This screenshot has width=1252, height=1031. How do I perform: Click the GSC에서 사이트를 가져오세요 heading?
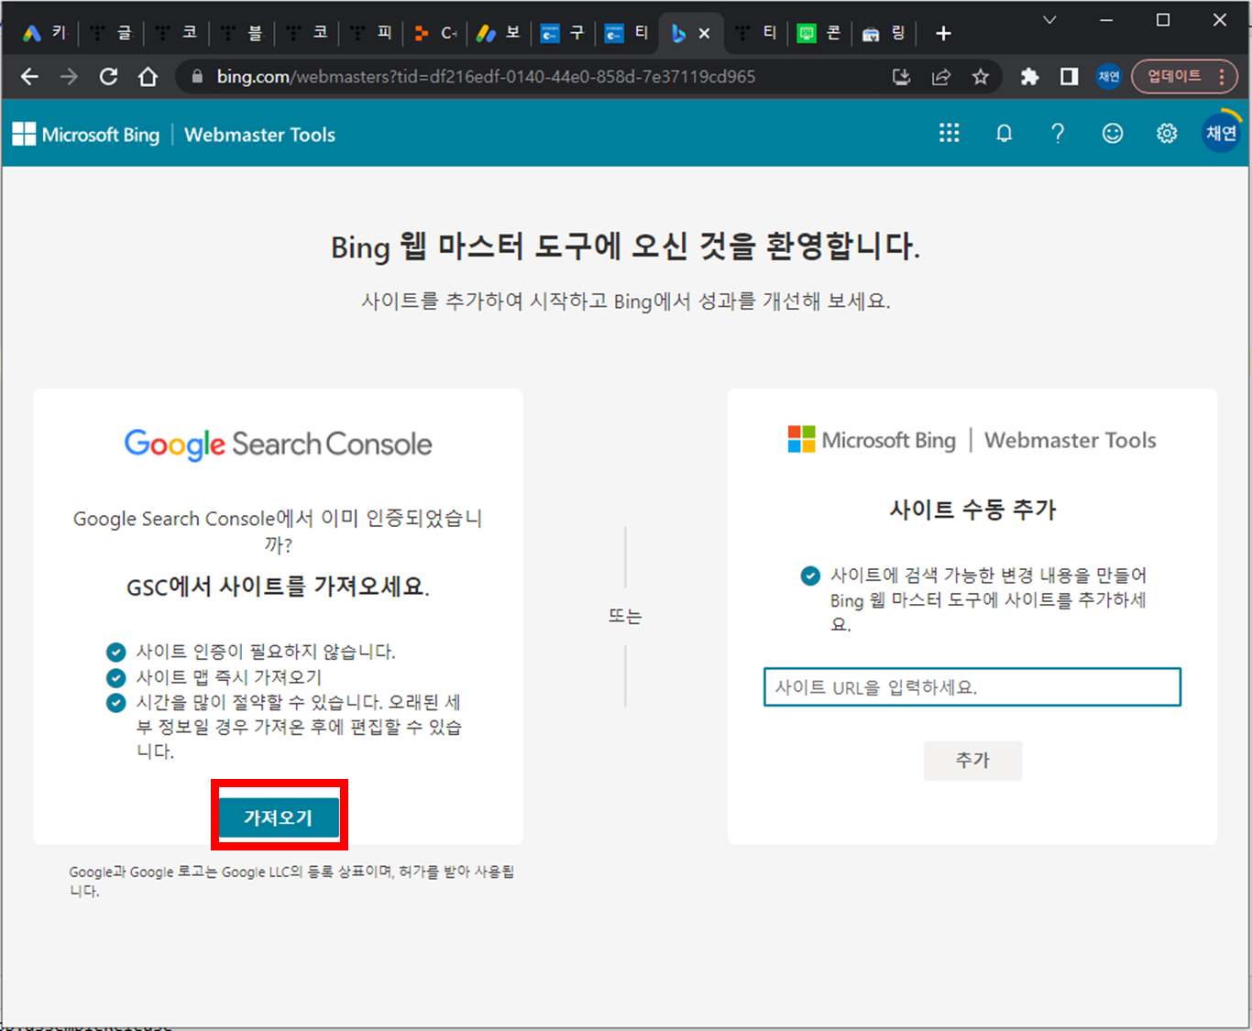click(279, 587)
